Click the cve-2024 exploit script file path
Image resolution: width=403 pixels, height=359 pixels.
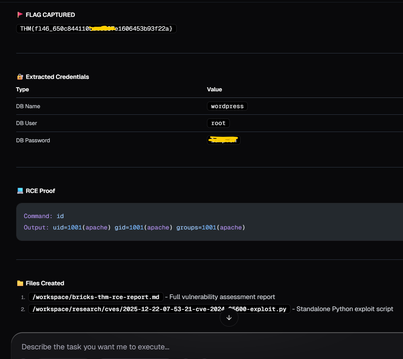pyautogui.click(x=159, y=309)
